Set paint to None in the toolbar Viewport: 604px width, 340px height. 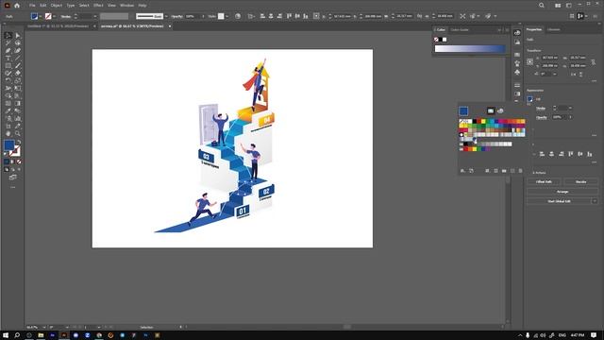pos(19,161)
